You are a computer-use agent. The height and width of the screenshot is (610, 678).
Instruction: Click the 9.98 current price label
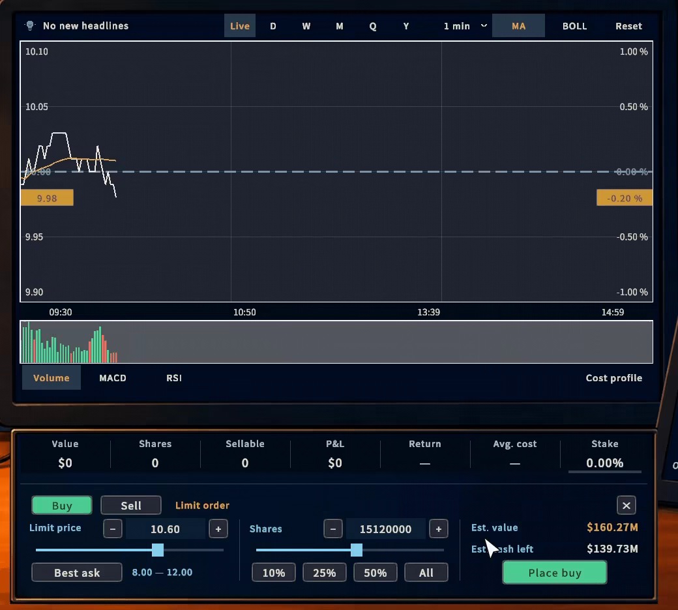click(x=47, y=198)
